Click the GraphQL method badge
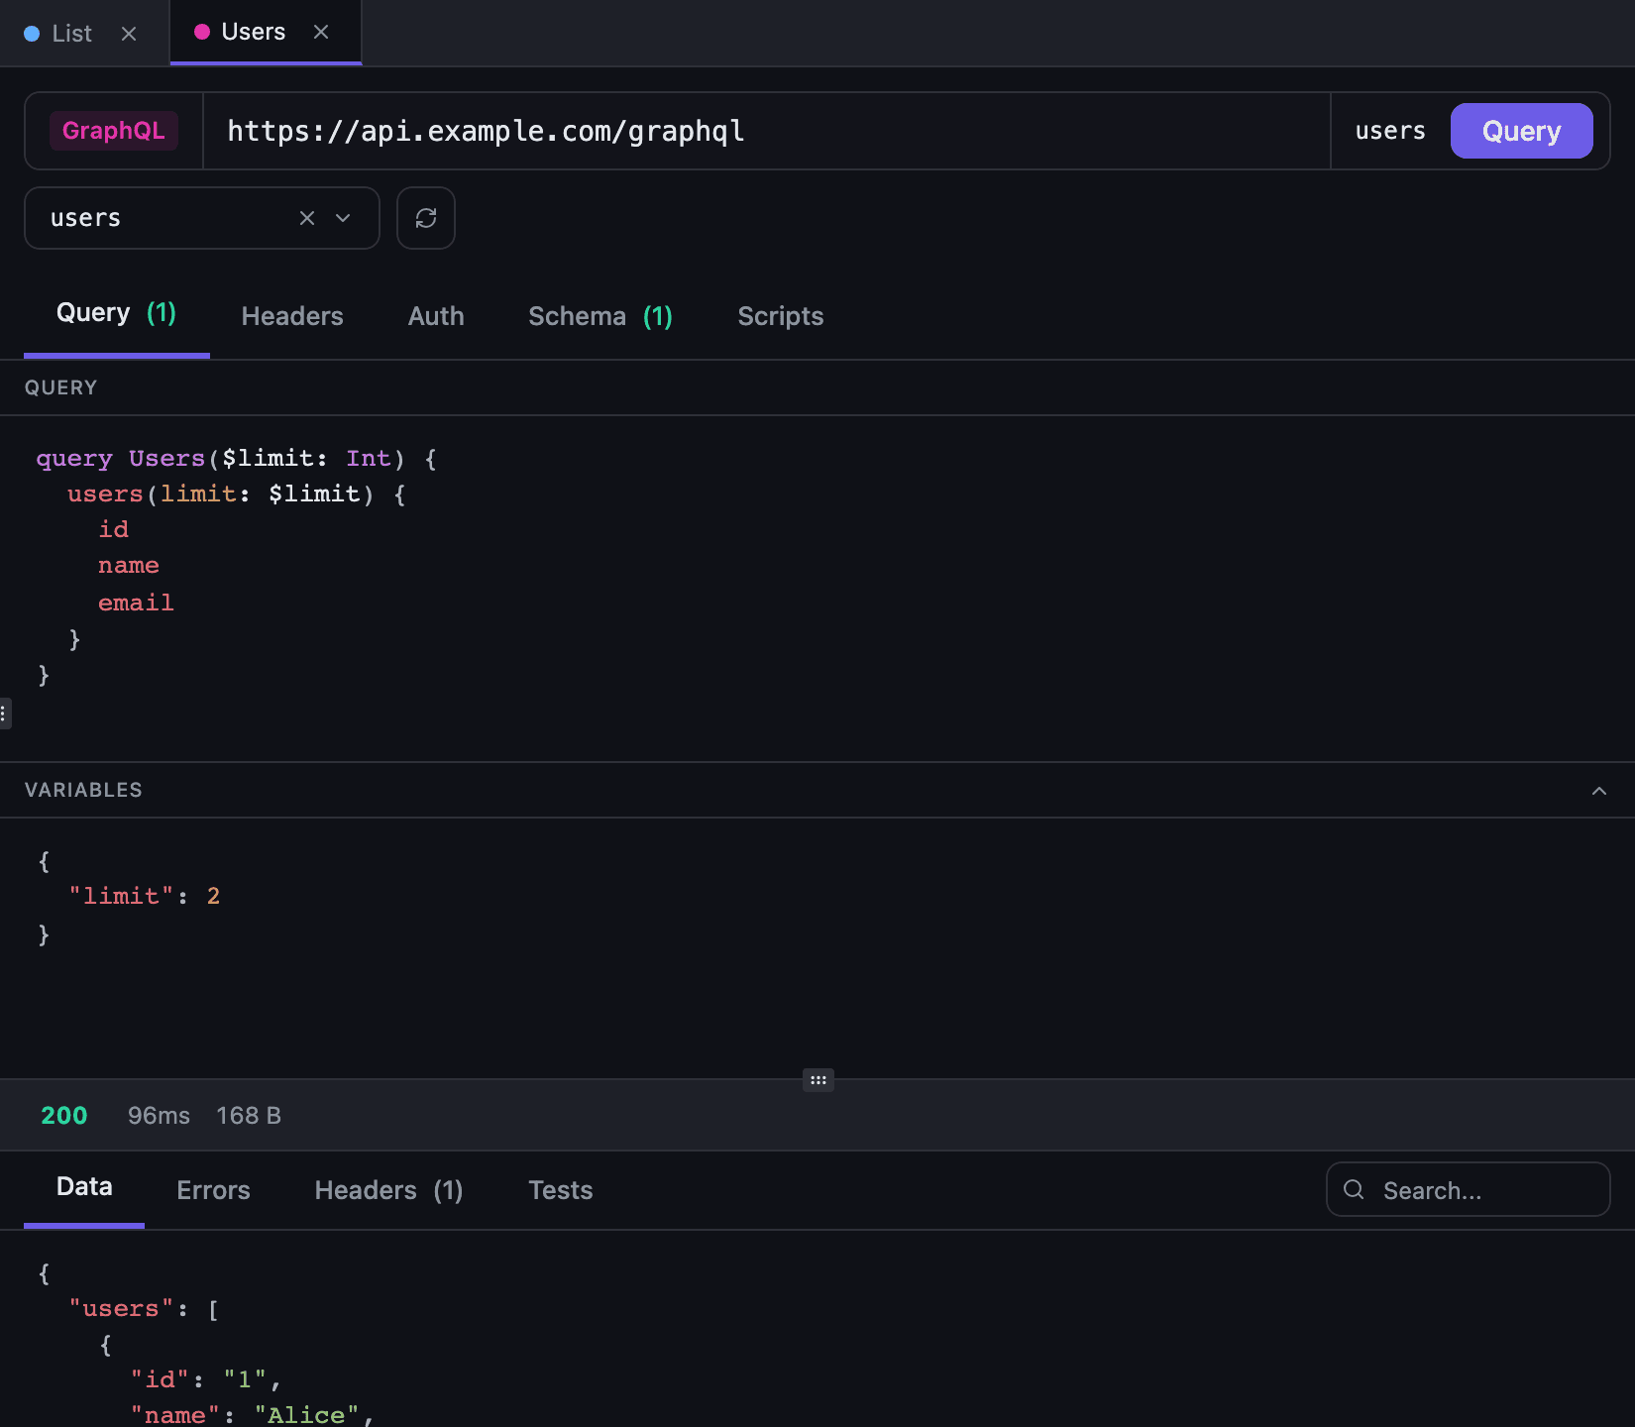Screen dimensions: 1635x1427 (x=114, y=131)
